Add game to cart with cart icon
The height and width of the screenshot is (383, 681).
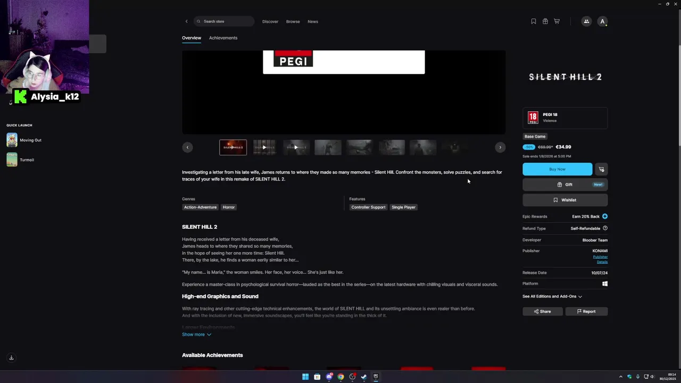(x=601, y=169)
